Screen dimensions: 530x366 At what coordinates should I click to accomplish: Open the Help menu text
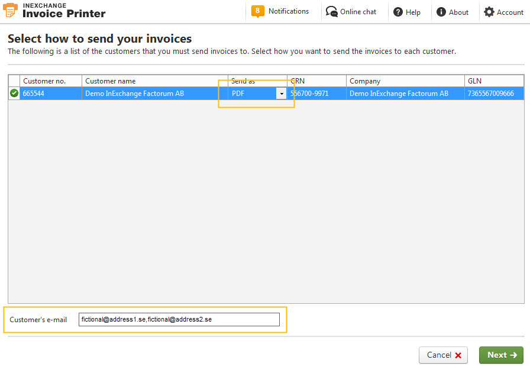coord(413,12)
